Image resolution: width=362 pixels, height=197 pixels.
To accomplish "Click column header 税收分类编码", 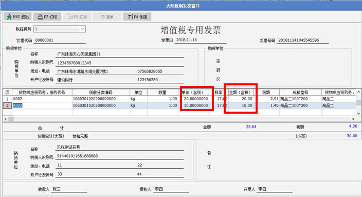I will 101,93.
